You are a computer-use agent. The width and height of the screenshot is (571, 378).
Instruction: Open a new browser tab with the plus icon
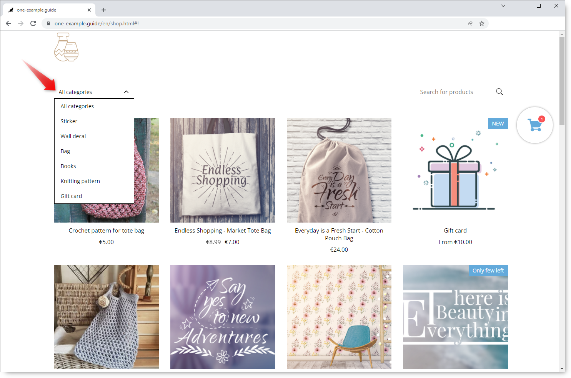coord(104,10)
